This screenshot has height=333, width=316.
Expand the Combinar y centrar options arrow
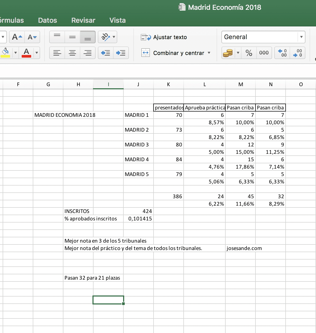coord(209,53)
